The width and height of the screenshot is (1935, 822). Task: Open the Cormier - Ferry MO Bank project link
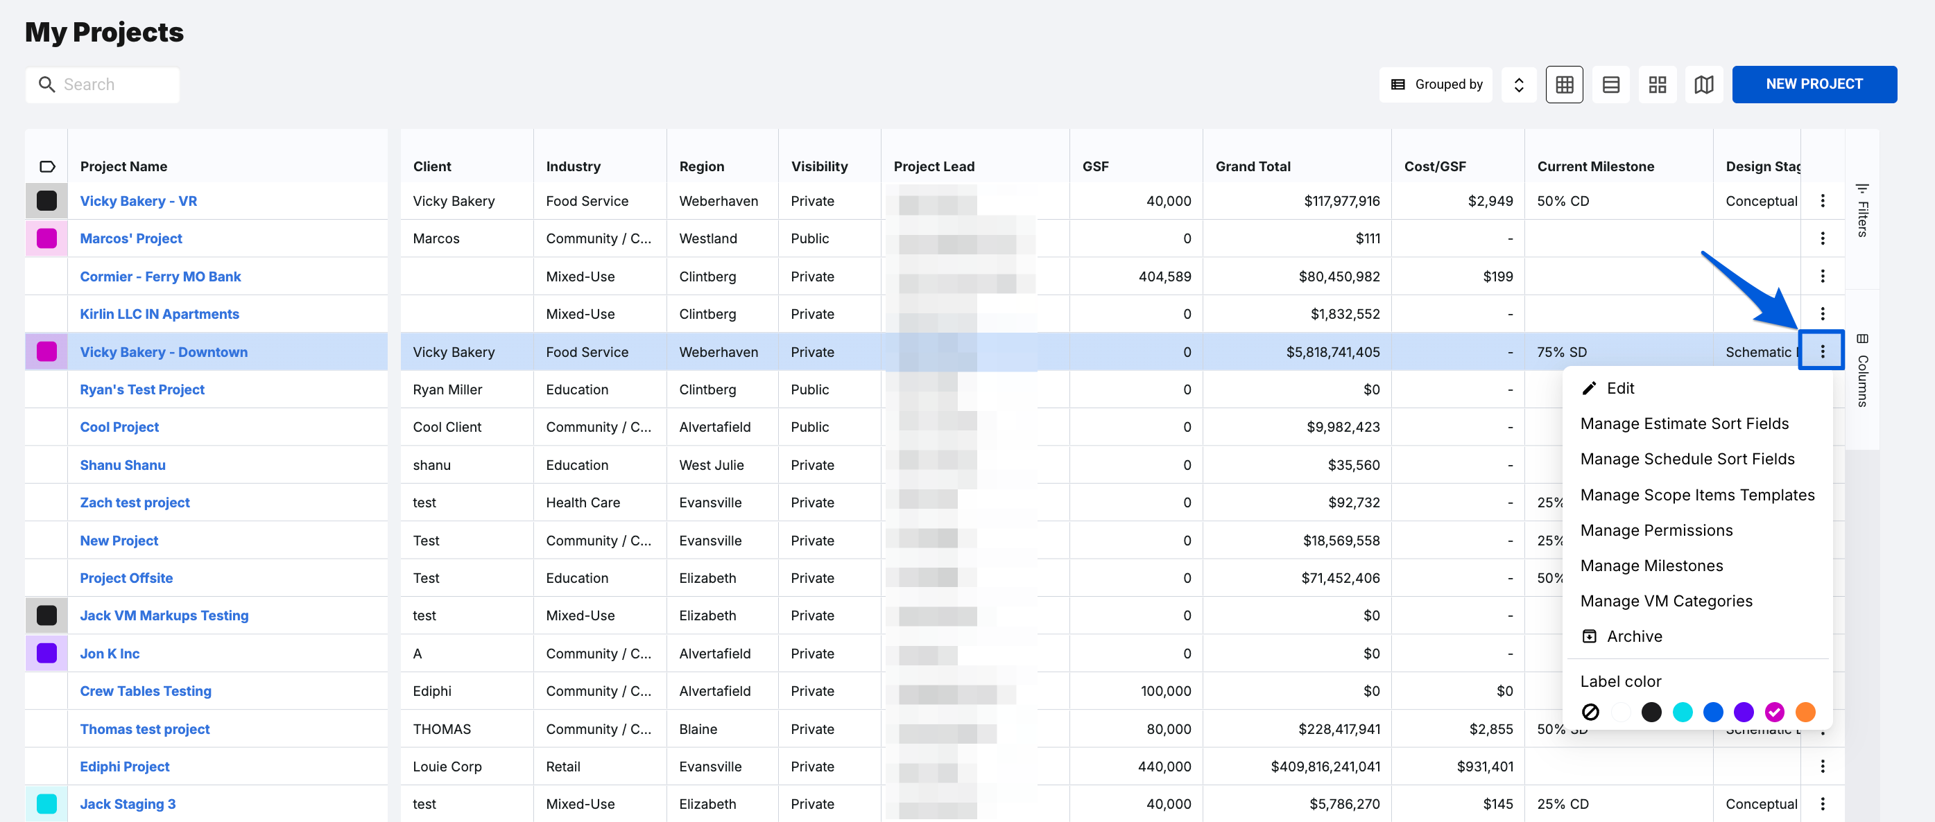coord(160,277)
